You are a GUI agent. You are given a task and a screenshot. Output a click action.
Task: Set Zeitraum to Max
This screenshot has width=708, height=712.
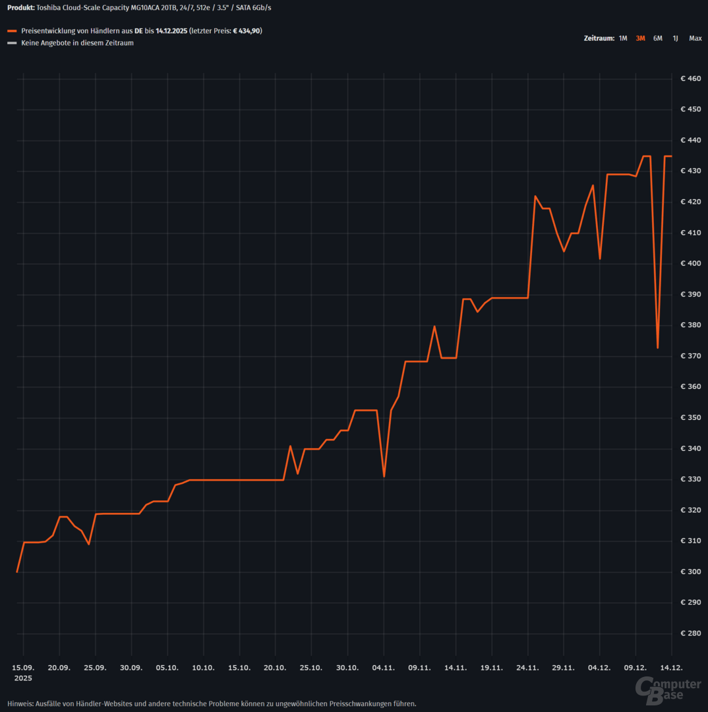click(695, 38)
